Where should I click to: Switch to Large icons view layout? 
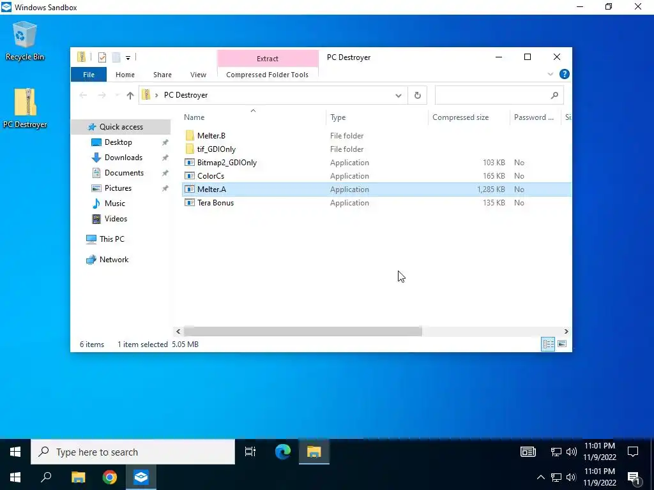click(562, 344)
